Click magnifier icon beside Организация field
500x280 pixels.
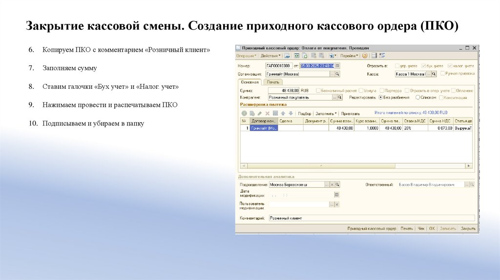pos(337,74)
